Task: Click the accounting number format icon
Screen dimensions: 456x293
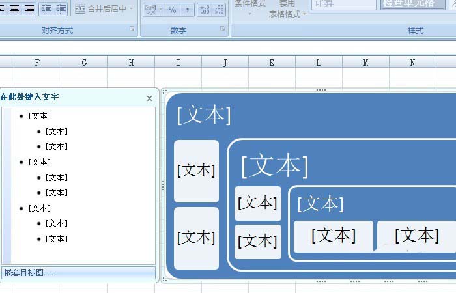Action: 150,10
